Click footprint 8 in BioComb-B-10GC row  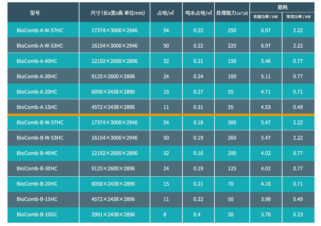165,214
